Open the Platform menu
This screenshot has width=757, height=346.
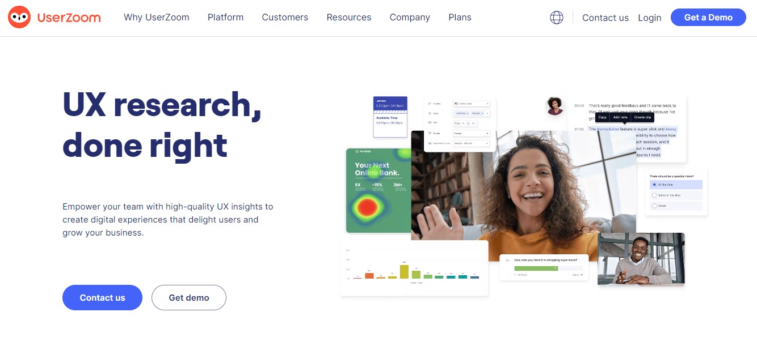[225, 18]
